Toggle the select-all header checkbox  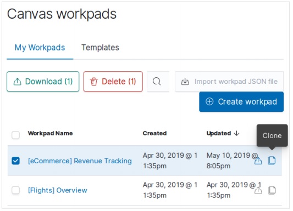(x=15, y=135)
